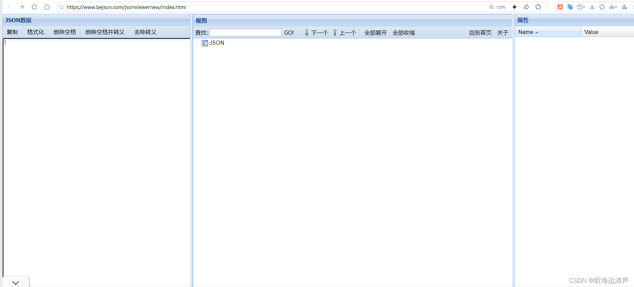
Task: Expand the bottom-left chevron tab
Action: pos(16,282)
